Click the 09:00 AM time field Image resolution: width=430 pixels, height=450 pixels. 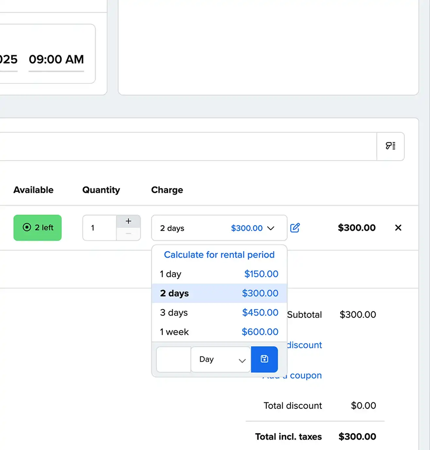(x=56, y=60)
